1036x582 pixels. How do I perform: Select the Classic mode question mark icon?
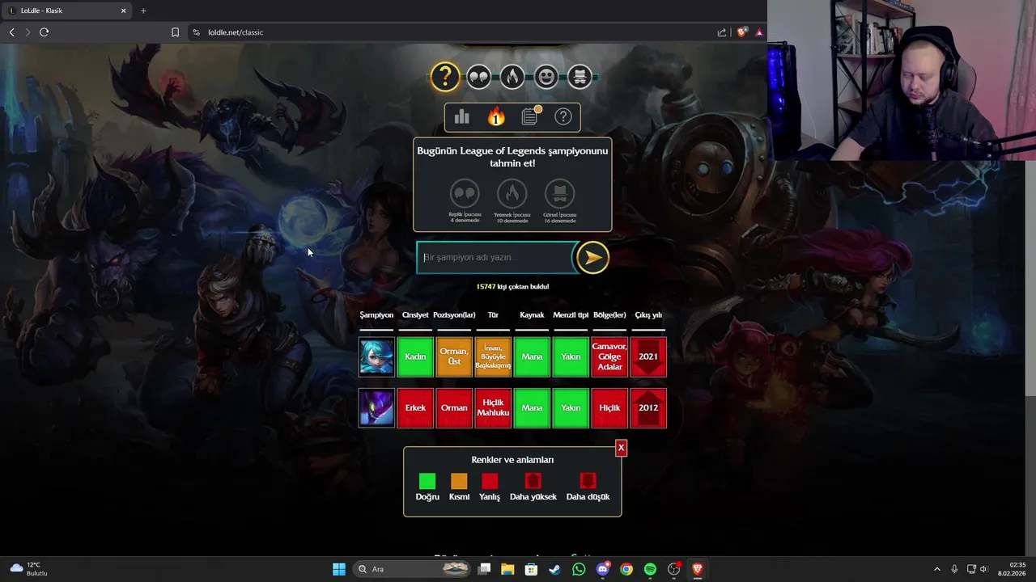point(444,77)
